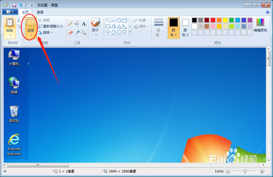Choose the Triangle shape
Viewport: 273px width, 177px height.
point(119,26)
